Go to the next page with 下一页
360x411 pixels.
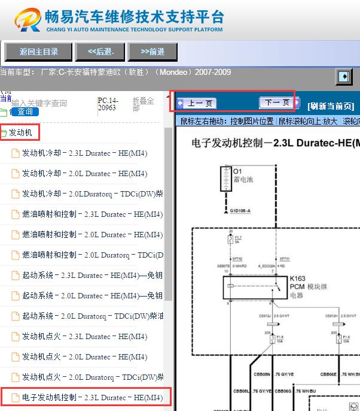279,102
